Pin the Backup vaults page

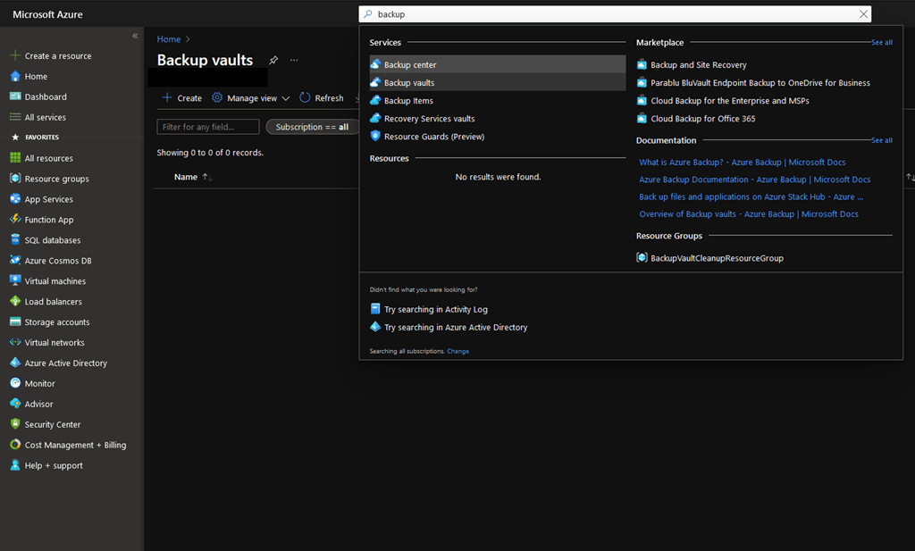(x=273, y=60)
